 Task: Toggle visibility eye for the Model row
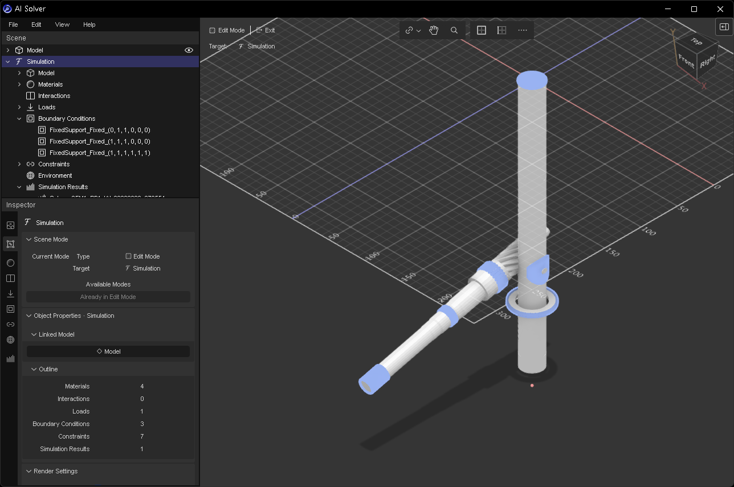(189, 50)
